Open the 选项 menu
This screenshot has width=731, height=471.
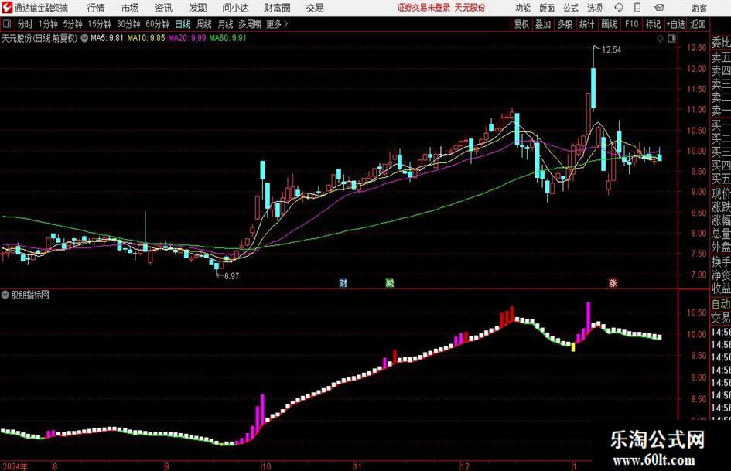pos(594,8)
